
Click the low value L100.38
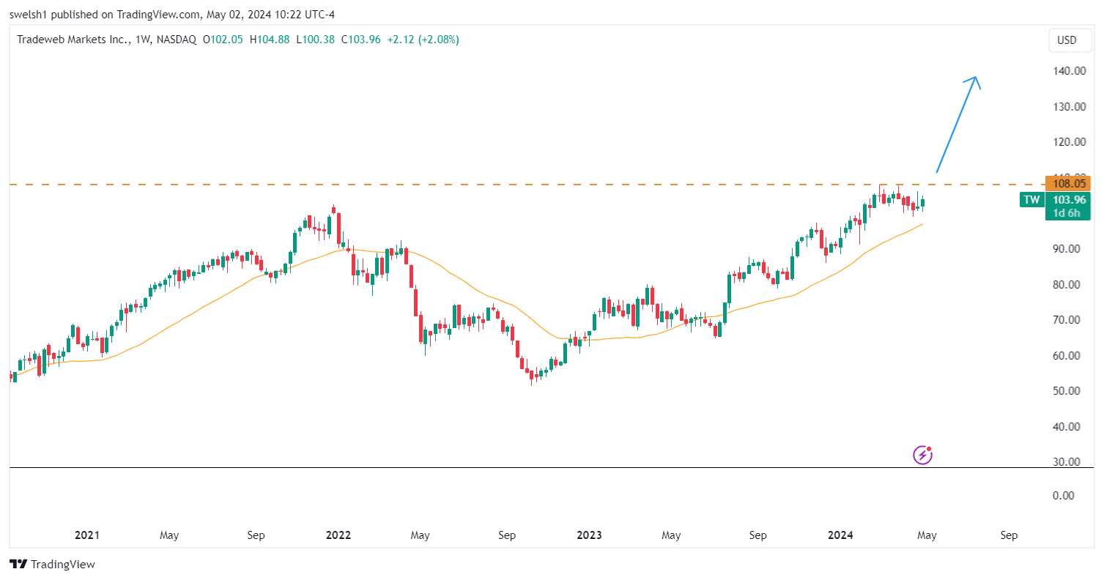pyautogui.click(x=315, y=40)
